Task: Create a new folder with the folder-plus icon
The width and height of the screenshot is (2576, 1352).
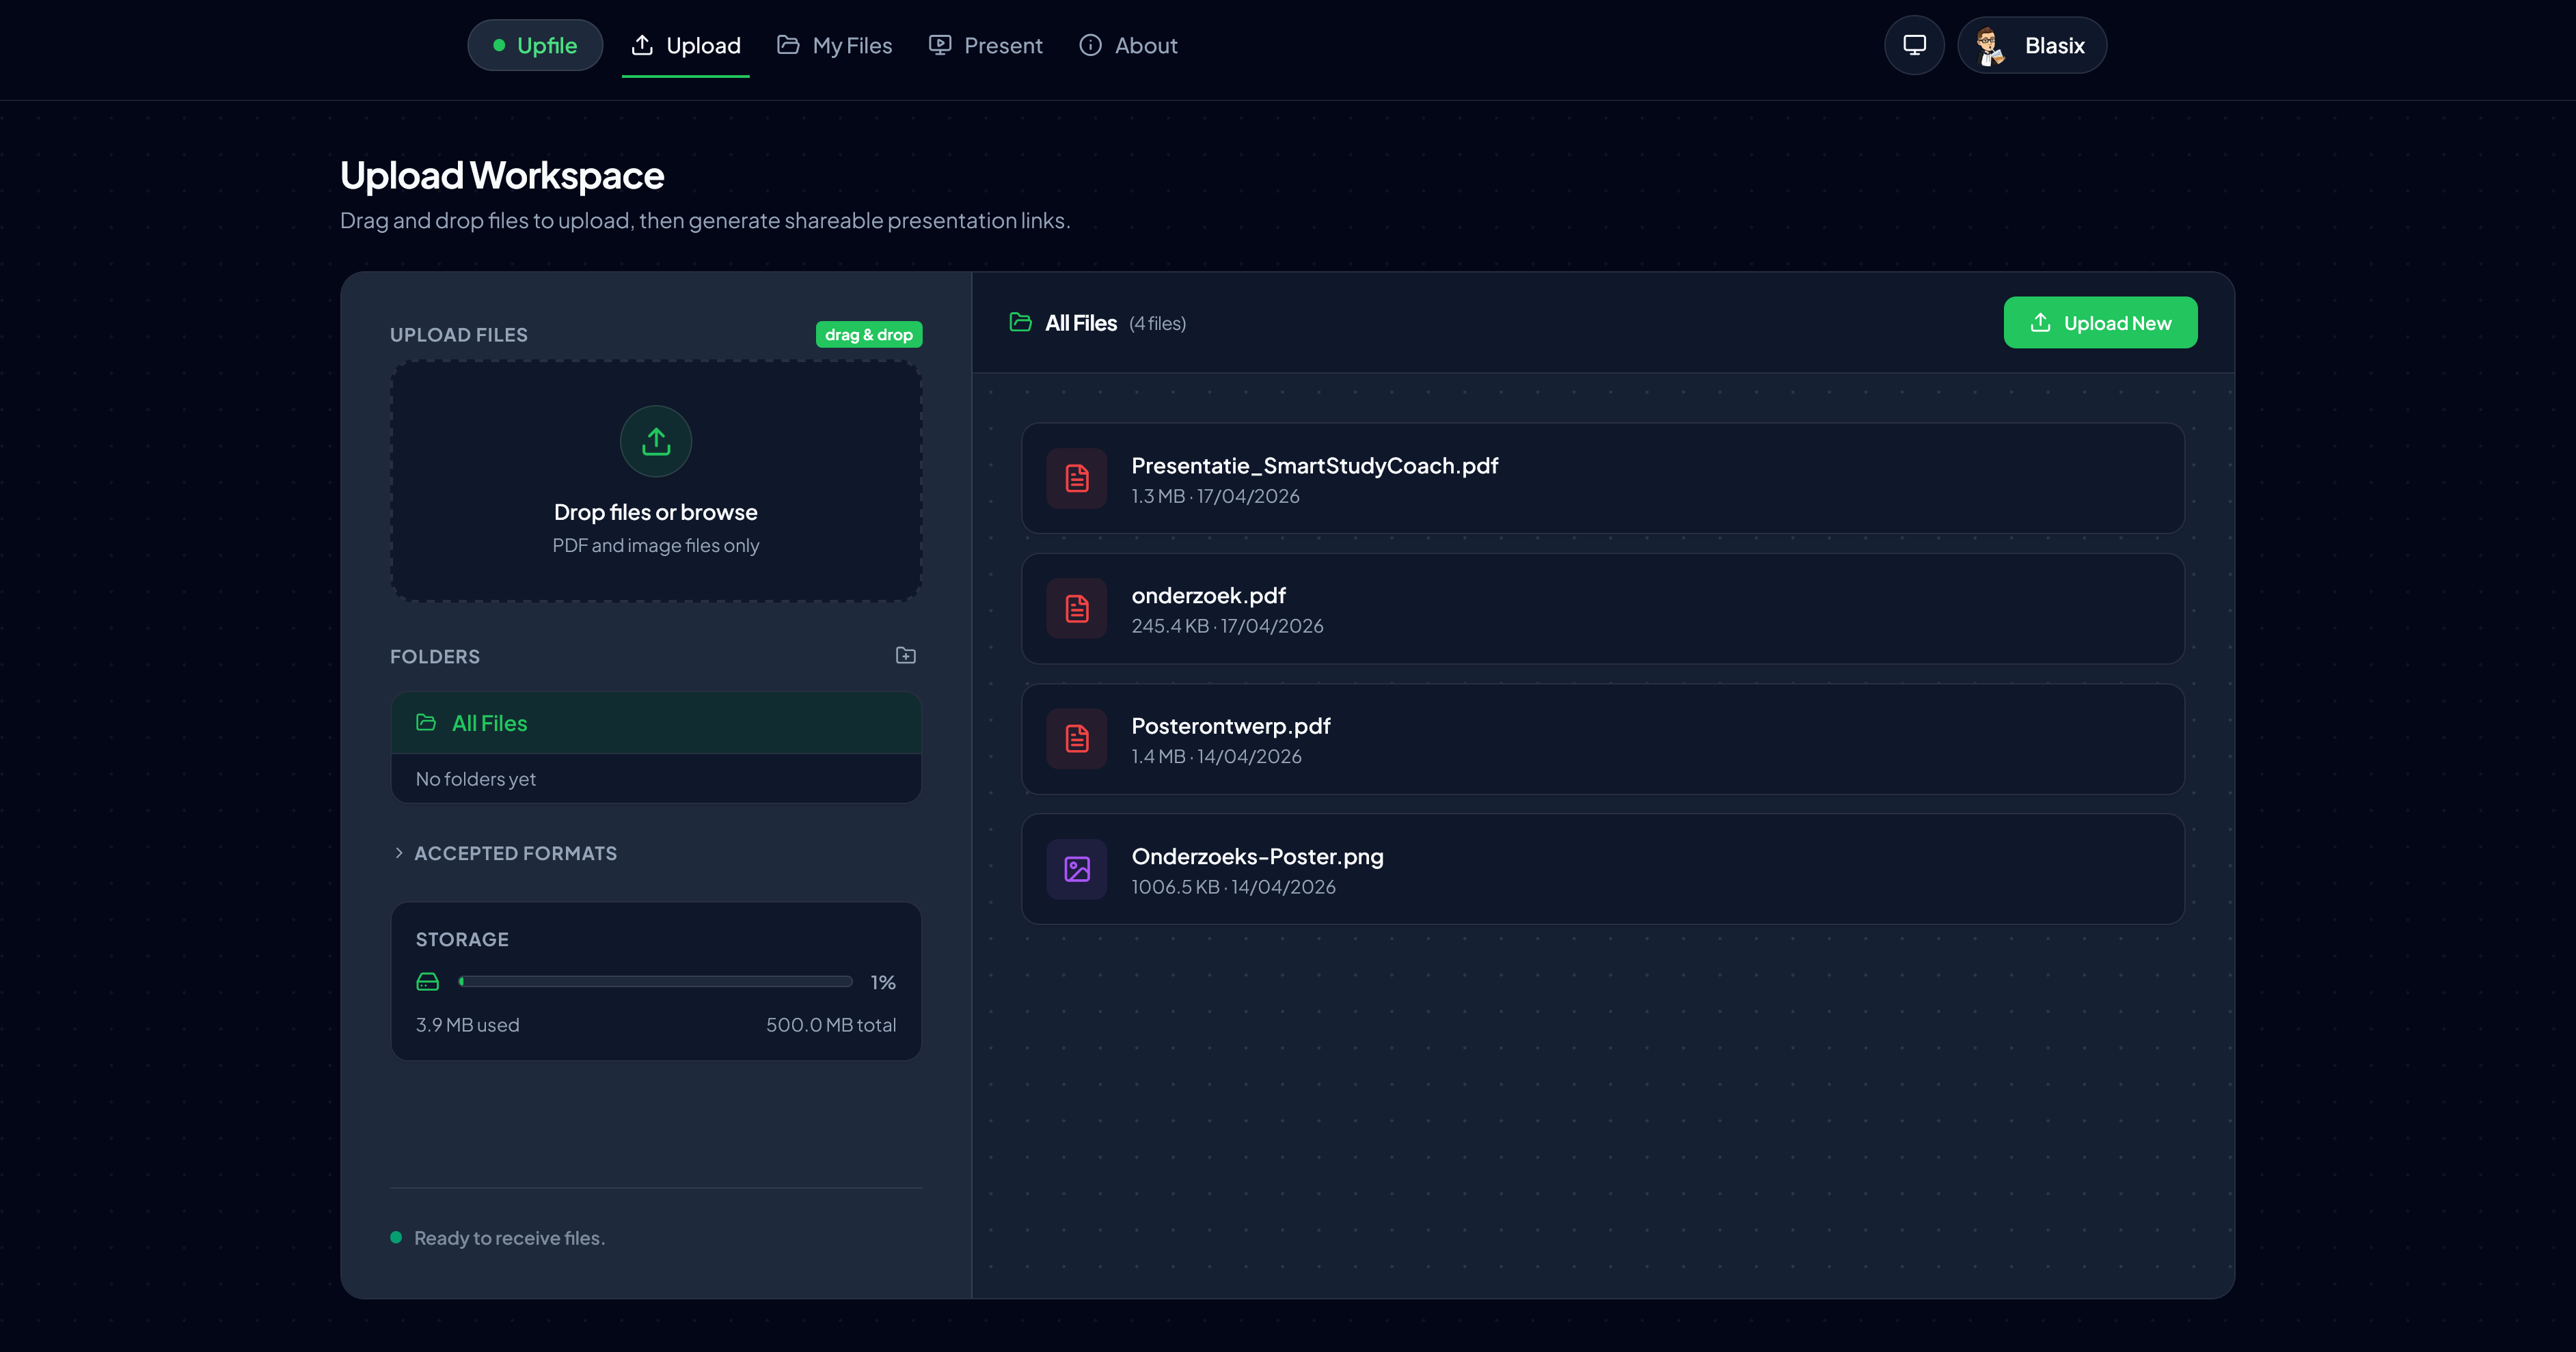Action: 905,656
